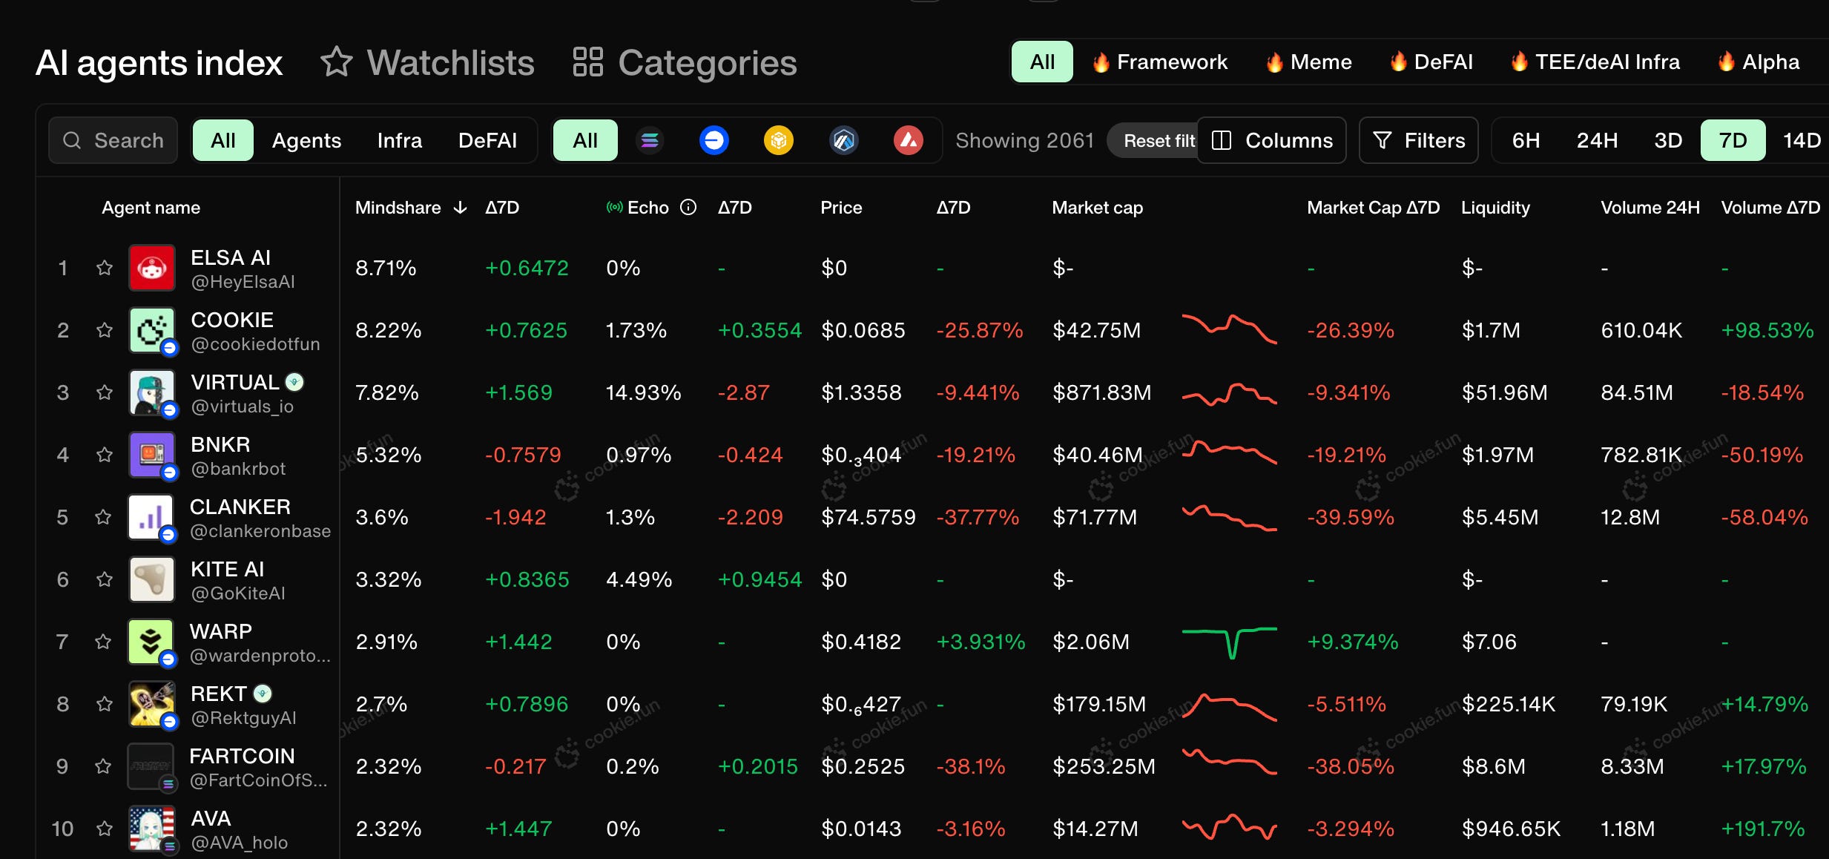Image resolution: width=1829 pixels, height=859 pixels.
Task: Open the Columns selector
Action: (x=1271, y=140)
